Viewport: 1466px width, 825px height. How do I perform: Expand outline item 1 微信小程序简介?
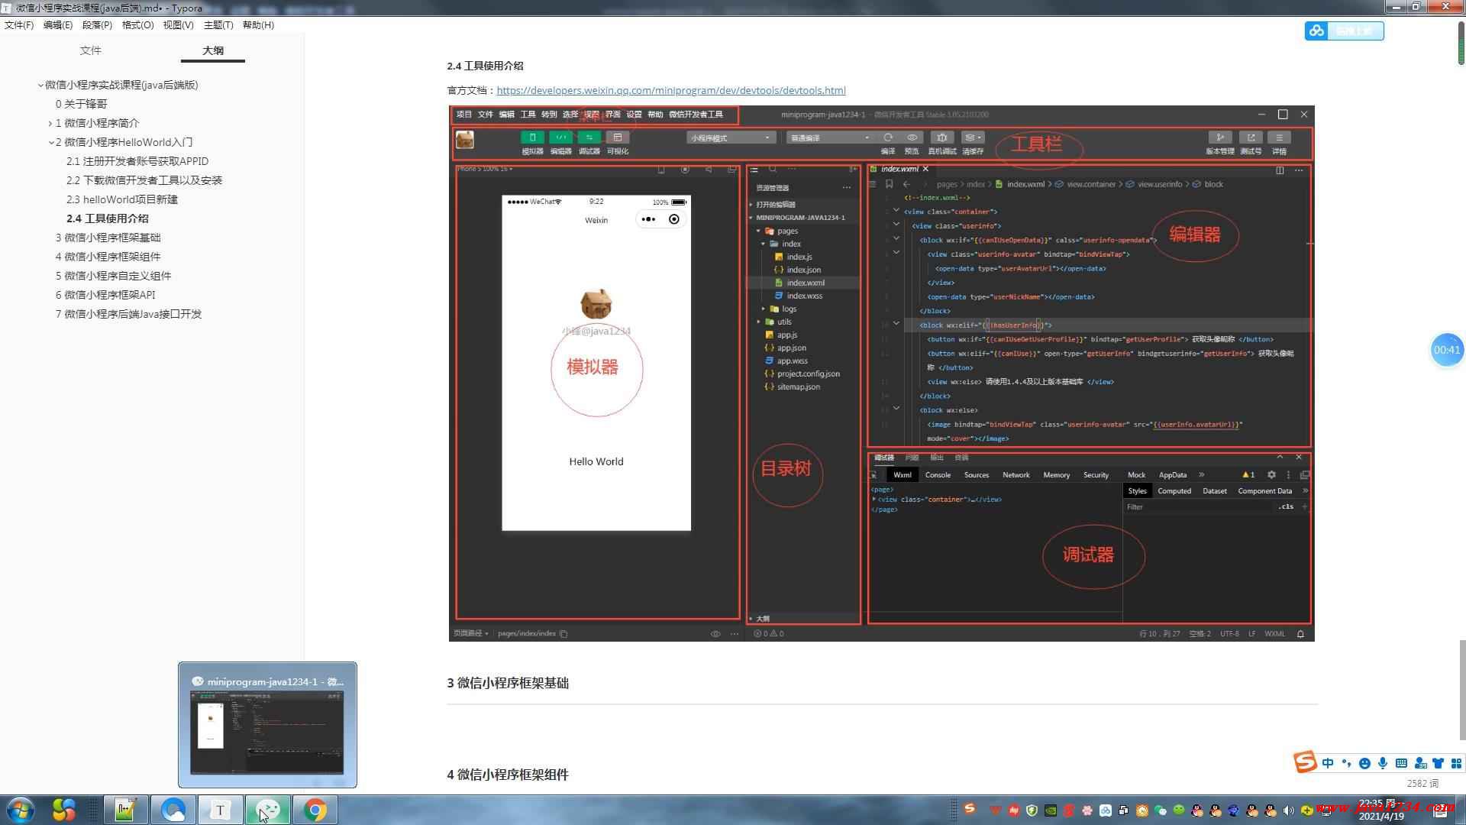[50, 123]
